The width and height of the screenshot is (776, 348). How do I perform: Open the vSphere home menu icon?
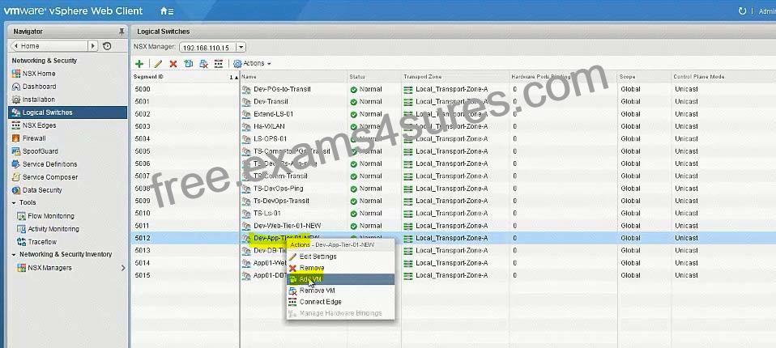pos(167,11)
